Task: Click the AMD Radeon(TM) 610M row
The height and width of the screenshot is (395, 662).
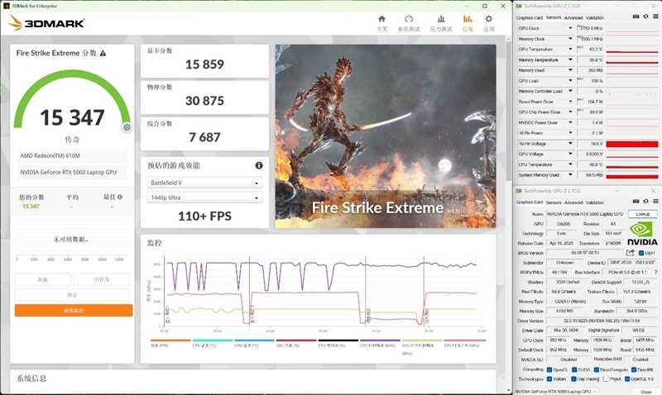Action: [72, 155]
